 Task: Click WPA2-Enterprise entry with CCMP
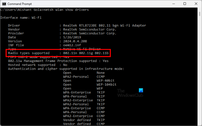click(78, 116)
